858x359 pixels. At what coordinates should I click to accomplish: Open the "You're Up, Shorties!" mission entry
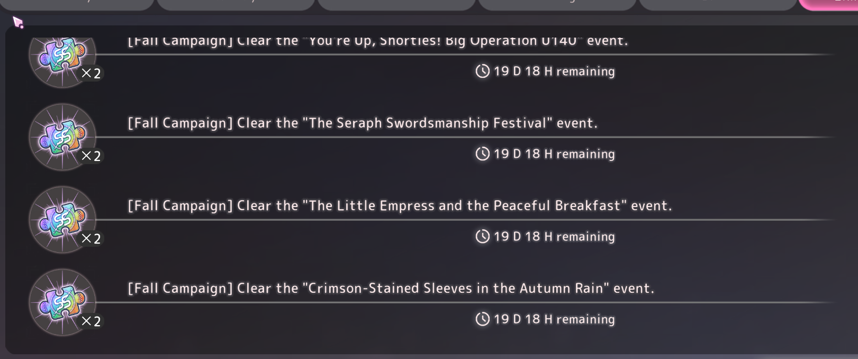click(x=377, y=41)
